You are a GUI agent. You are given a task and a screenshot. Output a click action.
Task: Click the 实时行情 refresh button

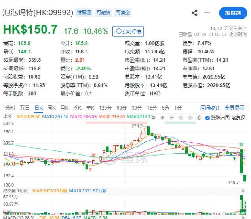(128, 31)
